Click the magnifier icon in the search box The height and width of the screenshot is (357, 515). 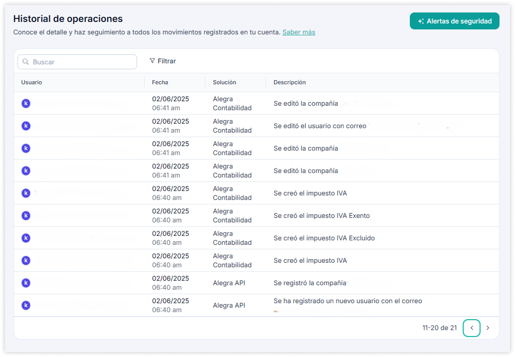tap(25, 62)
